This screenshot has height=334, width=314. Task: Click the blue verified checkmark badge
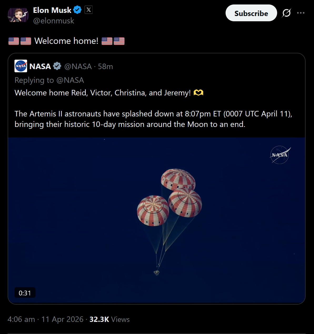point(77,10)
